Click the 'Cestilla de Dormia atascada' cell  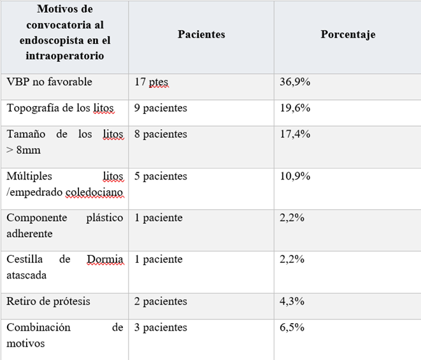coord(64,267)
